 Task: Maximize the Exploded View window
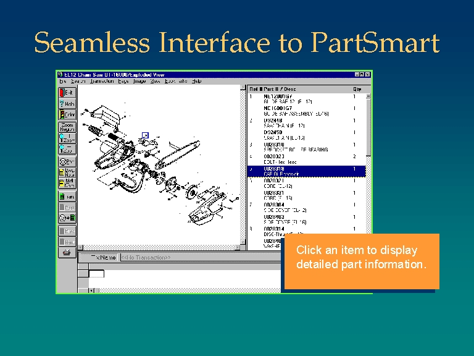[362, 74]
